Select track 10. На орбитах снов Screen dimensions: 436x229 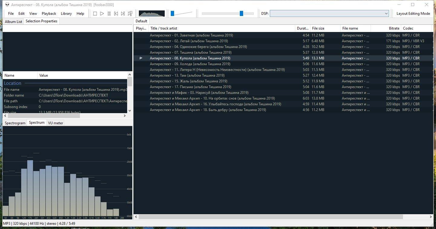coord(283,98)
